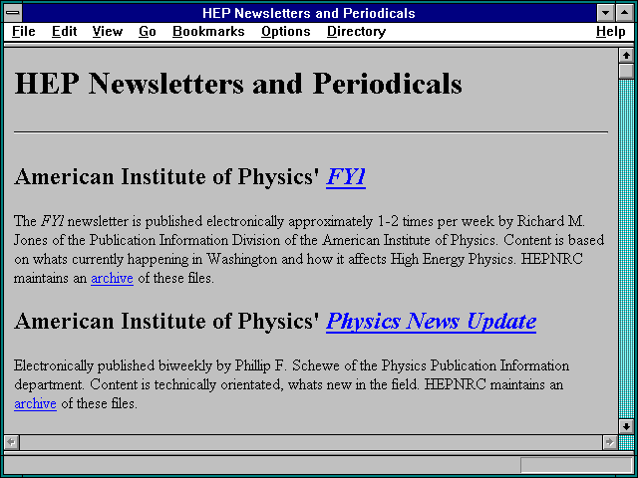Open the FYI archive link

(x=112, y=279)
